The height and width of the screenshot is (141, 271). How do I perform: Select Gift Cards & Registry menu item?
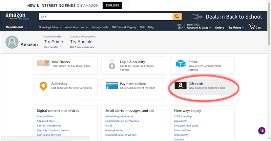[124, 27]
